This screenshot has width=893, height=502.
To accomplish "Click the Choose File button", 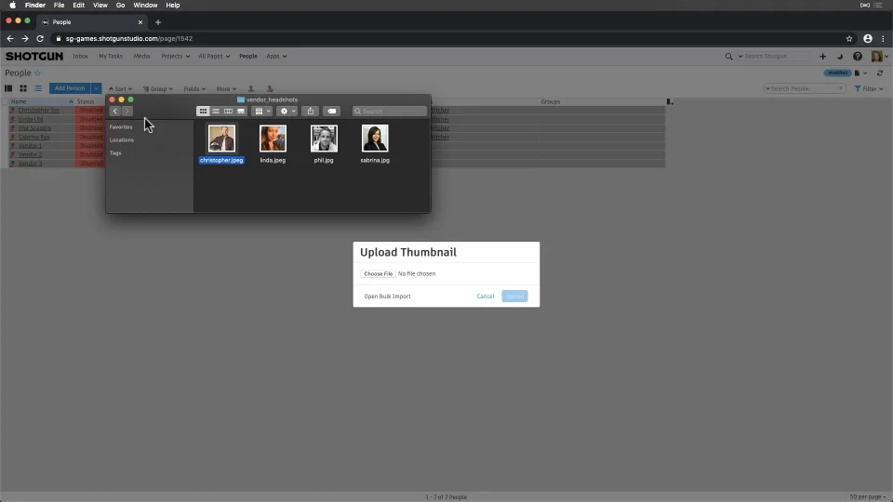I will pos(379,273).
